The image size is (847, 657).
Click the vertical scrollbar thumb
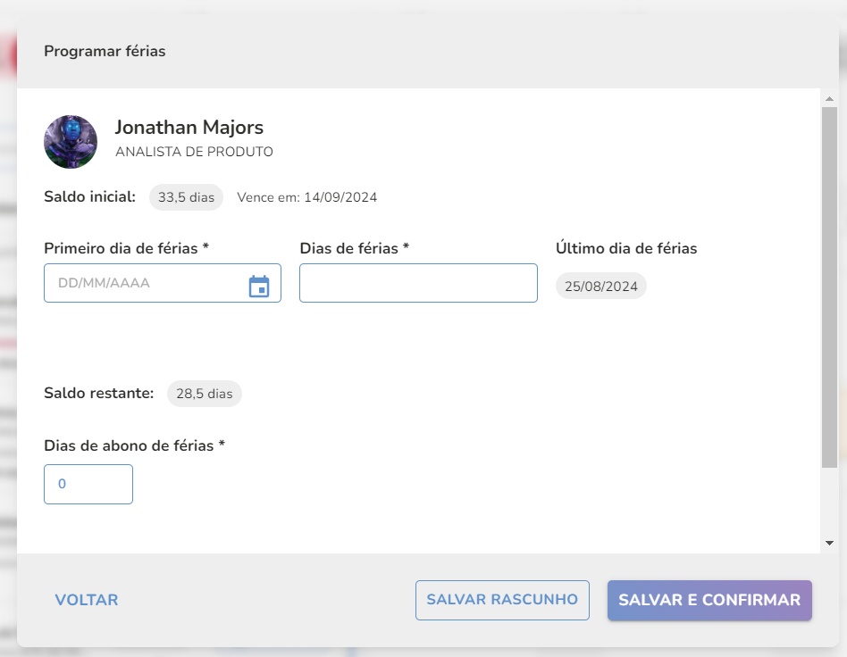pyautogui.click(x=830, y=287)
